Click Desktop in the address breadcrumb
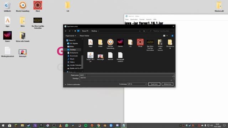Screen dimensions: 228x128 (94, 31)
